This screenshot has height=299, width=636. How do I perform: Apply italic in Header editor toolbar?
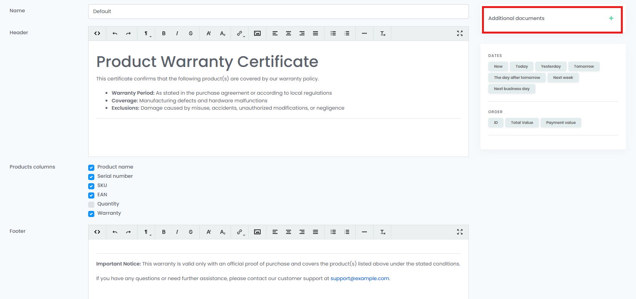(x=177, y=33)
